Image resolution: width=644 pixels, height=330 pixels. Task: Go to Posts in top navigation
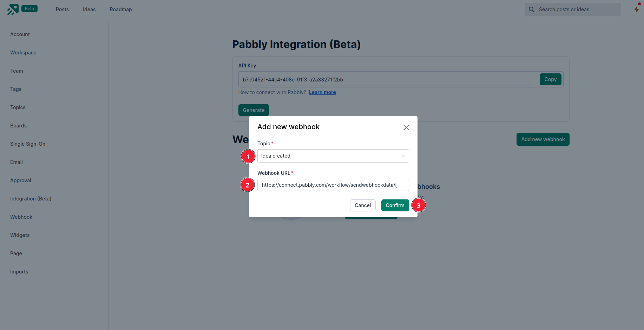pyautogui.click(x=62, y=9)
